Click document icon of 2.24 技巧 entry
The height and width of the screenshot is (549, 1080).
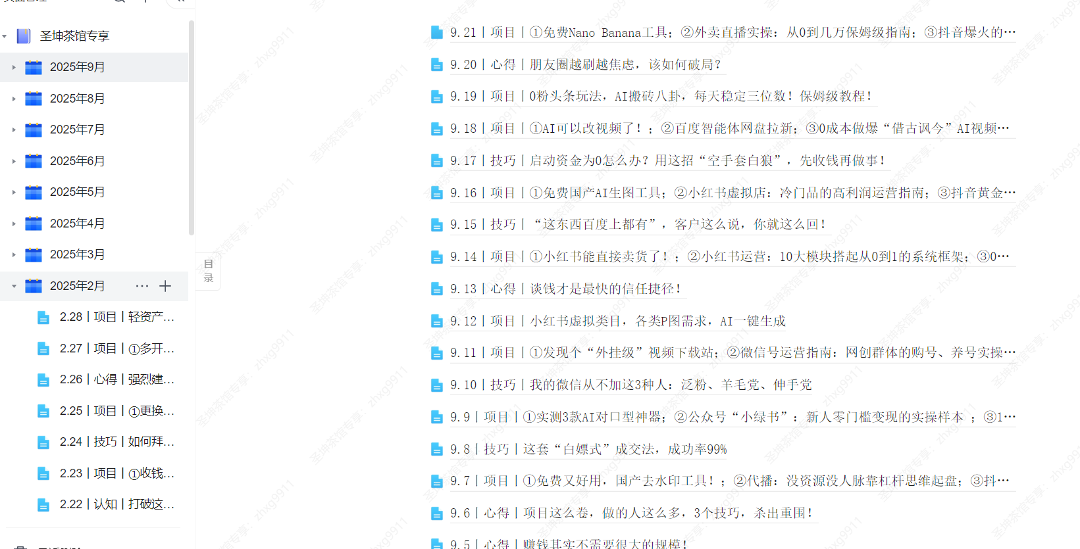pos(43,442)
